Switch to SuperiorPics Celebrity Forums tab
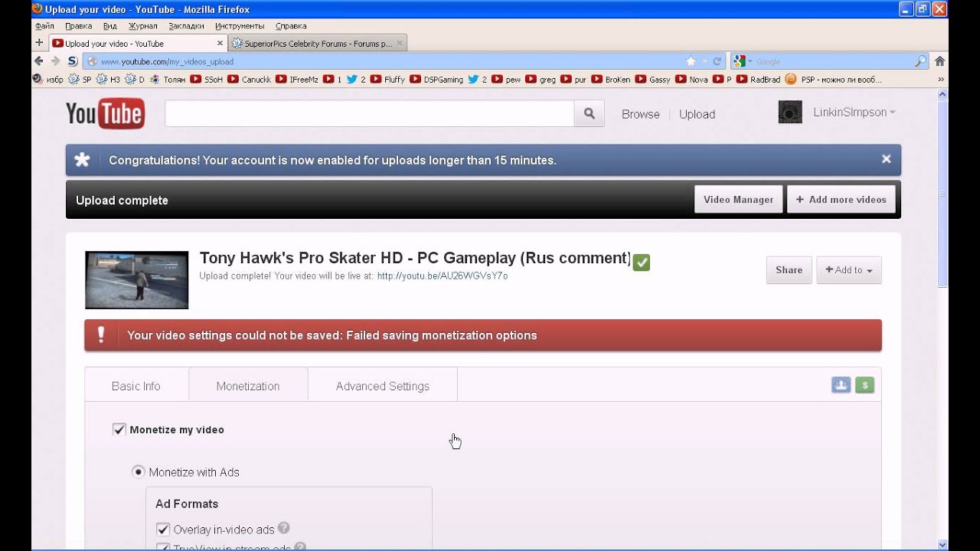The height and width of the screenshot is (551, 980). [318, 44]
